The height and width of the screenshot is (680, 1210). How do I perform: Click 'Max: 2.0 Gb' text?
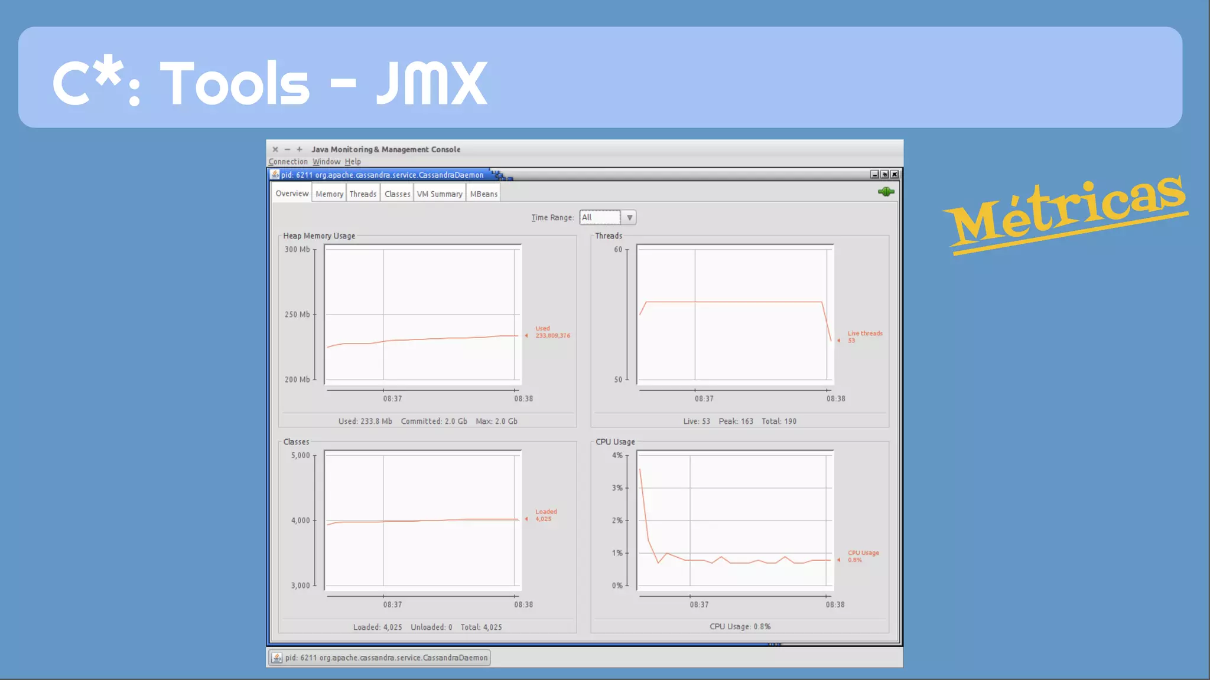(496, 421)
